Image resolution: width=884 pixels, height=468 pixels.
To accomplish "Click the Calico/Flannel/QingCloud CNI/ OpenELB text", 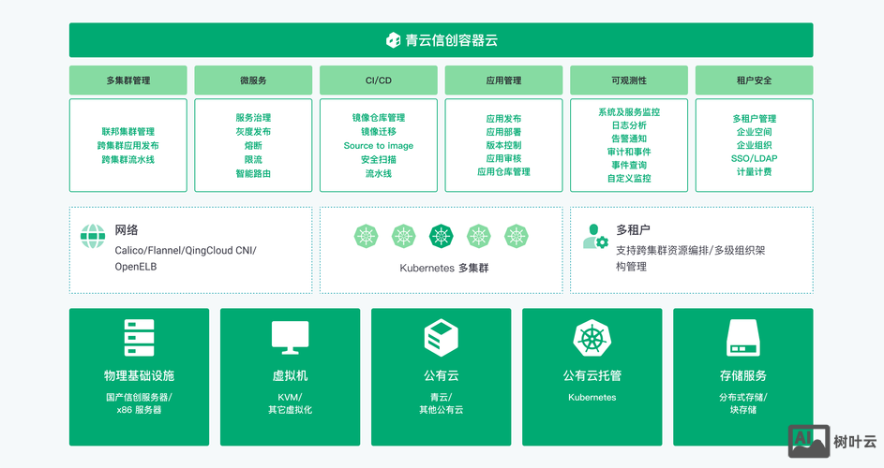I will point(186,258).
